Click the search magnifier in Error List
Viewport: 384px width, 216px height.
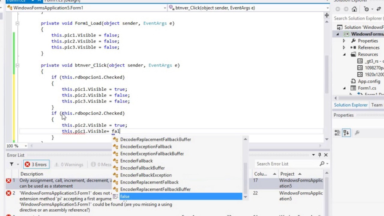pyautogui.click(x=322, y=164)
